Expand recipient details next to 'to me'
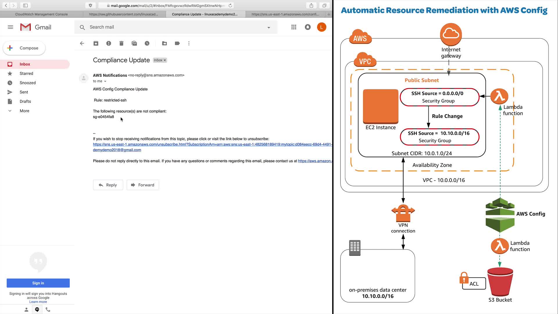Screen dimensions: 558x314 click(x=105, y=81)
